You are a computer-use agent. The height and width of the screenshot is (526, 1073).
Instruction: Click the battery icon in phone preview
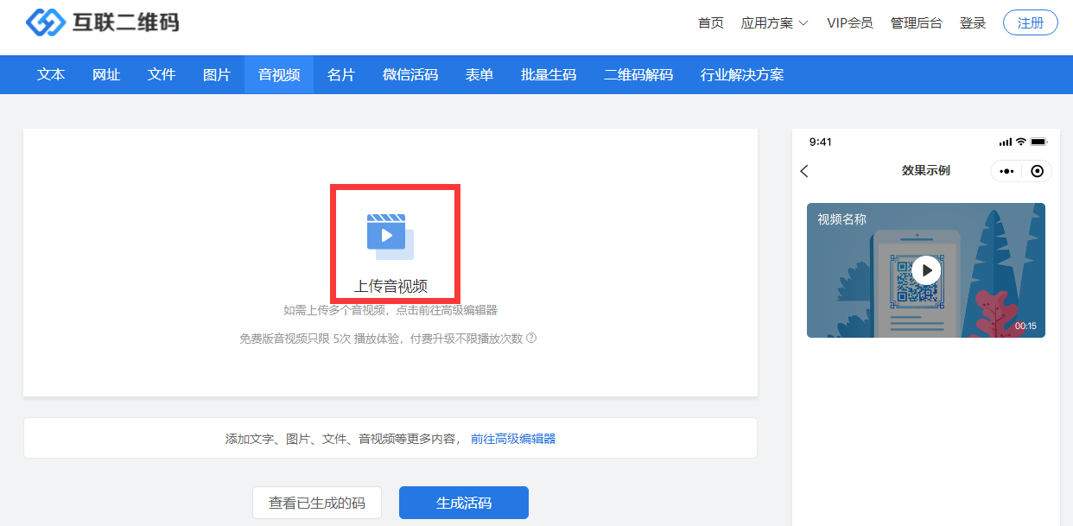1038,142
